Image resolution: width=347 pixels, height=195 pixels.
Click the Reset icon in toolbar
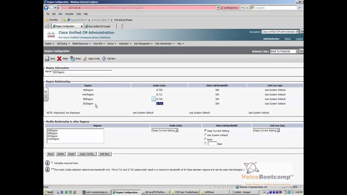pyautogui.click(x=72, y=58)
